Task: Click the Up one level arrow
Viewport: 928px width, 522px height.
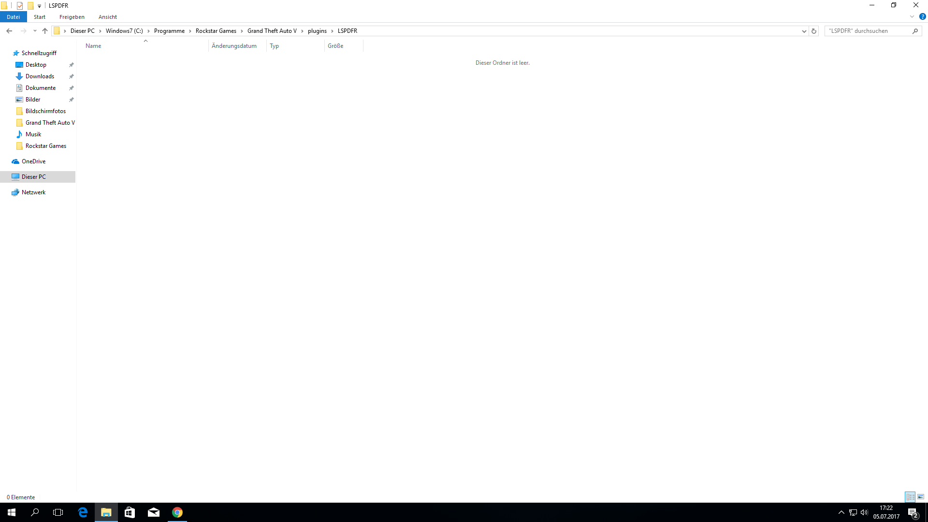Action: pyautogui.click(x=45, y=31)
